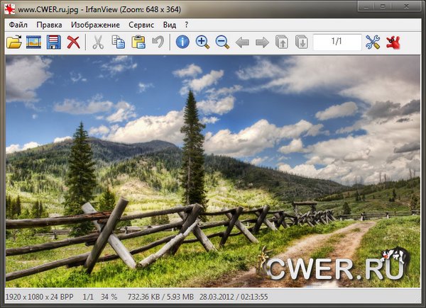
Task: Go to the previous image with the left arrow
Action: pyautogui.click(x=242, y=42)
